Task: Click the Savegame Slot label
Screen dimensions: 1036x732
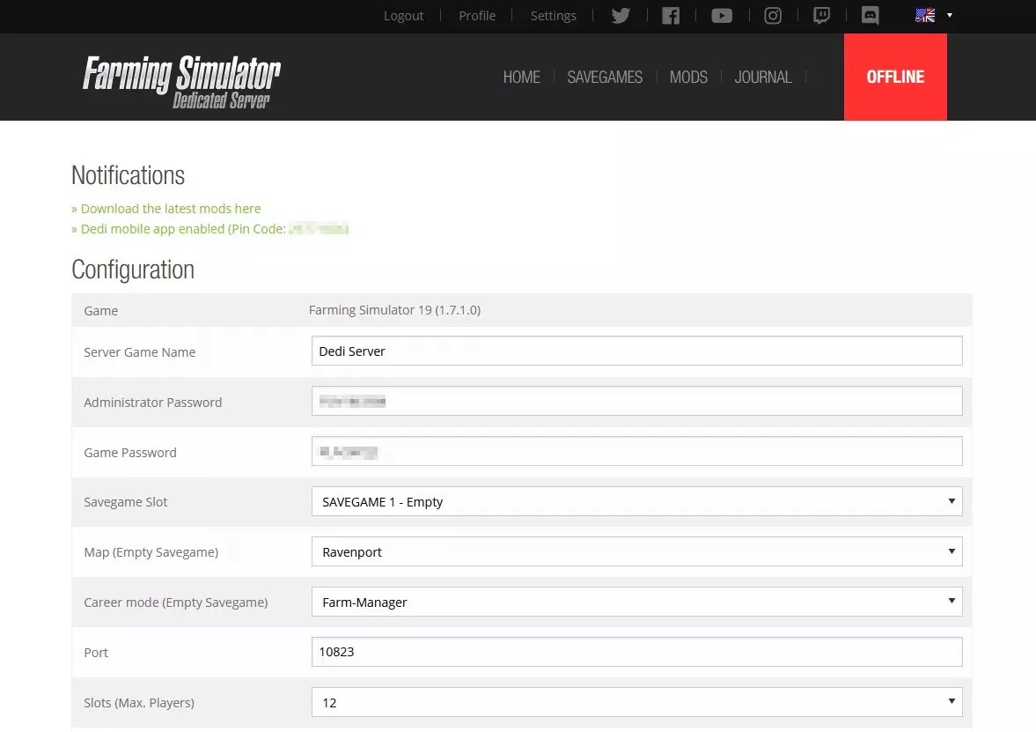Action: pos(126,502)
